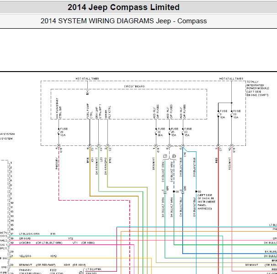
Task: Click the vertical "RED" wire label
Action: pos(216,160)
